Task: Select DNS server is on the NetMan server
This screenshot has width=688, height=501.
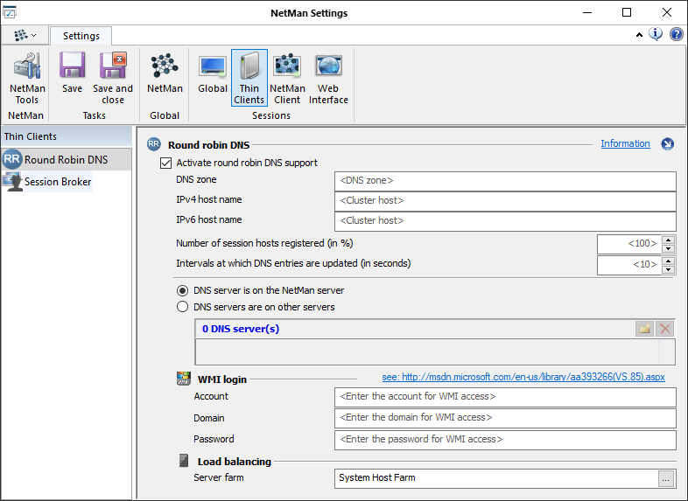Action: (182, 290)
